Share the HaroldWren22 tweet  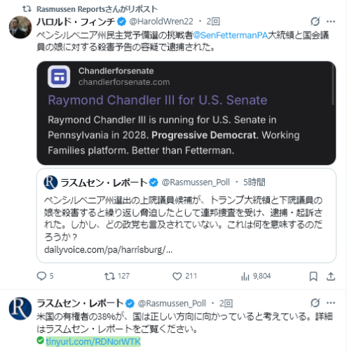click(x=331, y=277)
